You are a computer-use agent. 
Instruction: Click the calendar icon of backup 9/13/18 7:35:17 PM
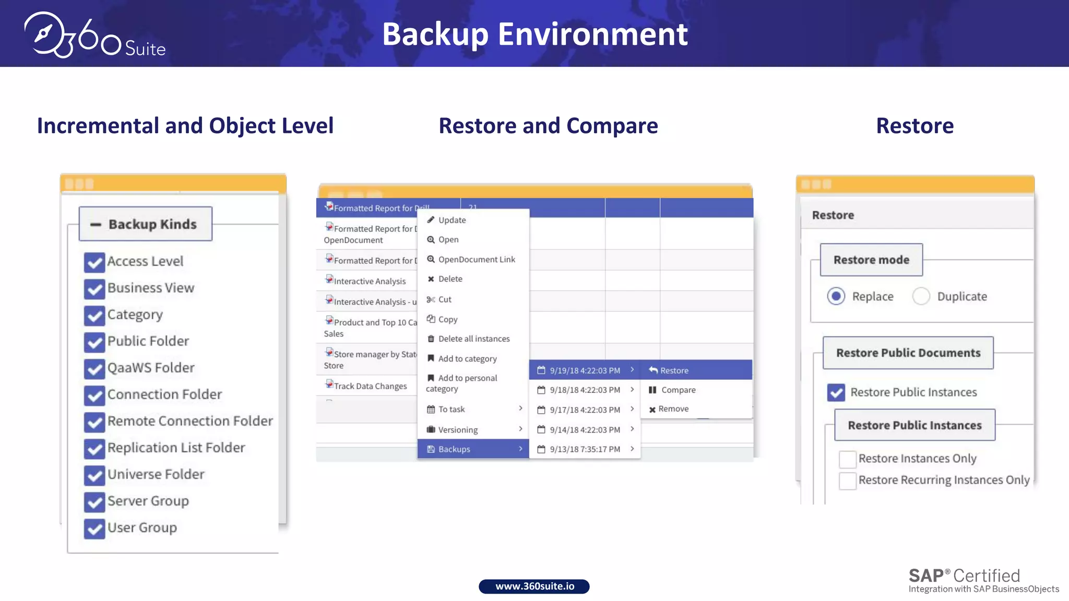[x=541, y=449]
